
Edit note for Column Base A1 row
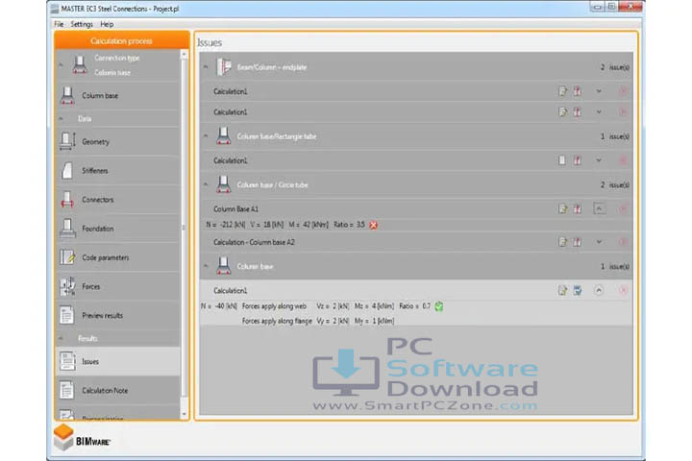pos(562,208)
